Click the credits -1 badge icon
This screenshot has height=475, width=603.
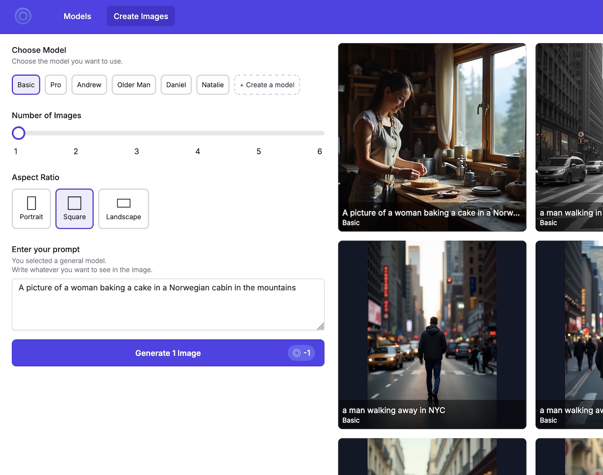pos(301,353)
